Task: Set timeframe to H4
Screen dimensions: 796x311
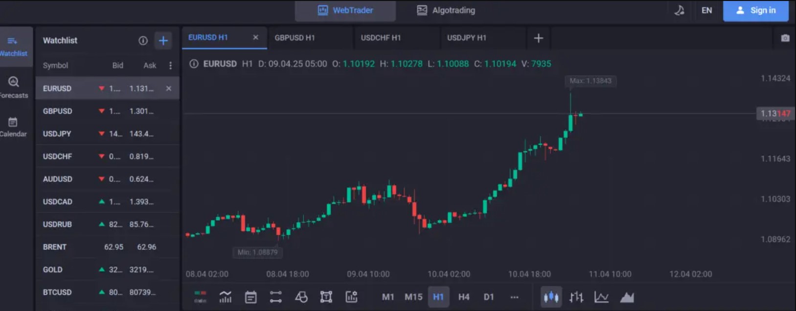Action: pos(464,297)
